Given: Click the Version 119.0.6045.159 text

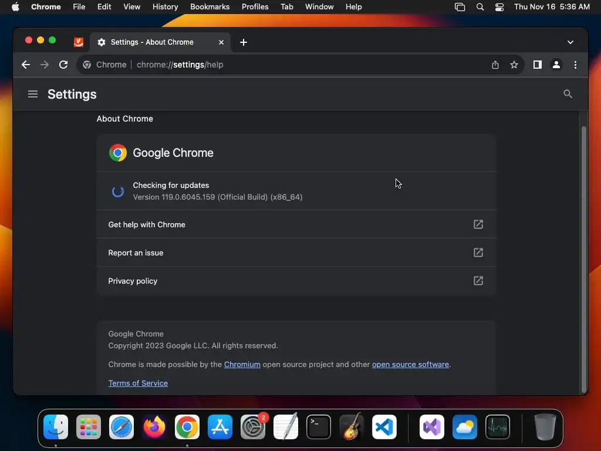Looking at the screenshot, I should [x=218, y=197].
